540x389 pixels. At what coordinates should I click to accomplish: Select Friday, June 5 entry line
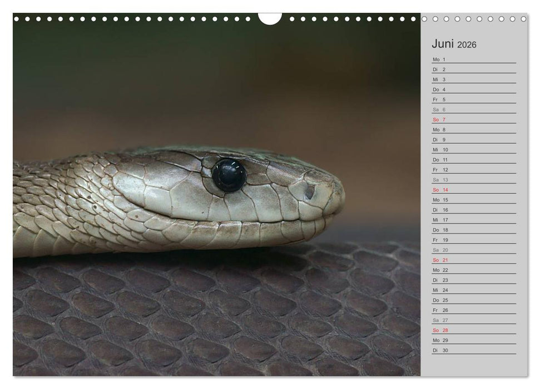[473, 99]
